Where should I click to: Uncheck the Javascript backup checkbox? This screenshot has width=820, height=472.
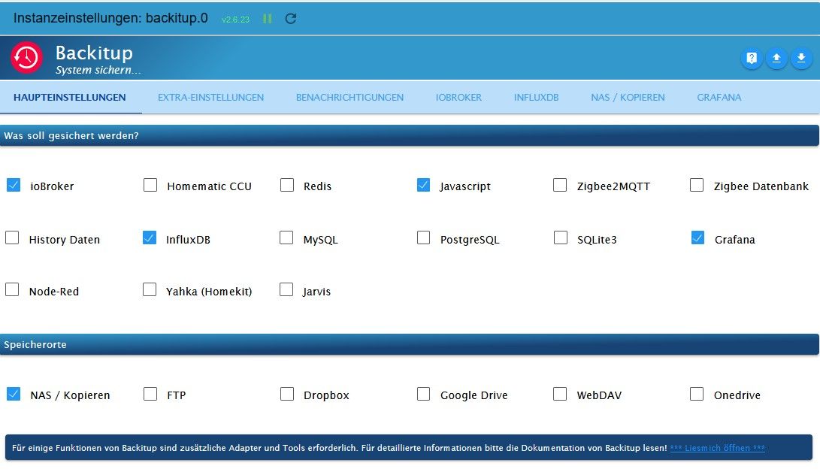(x=424, y=185)
